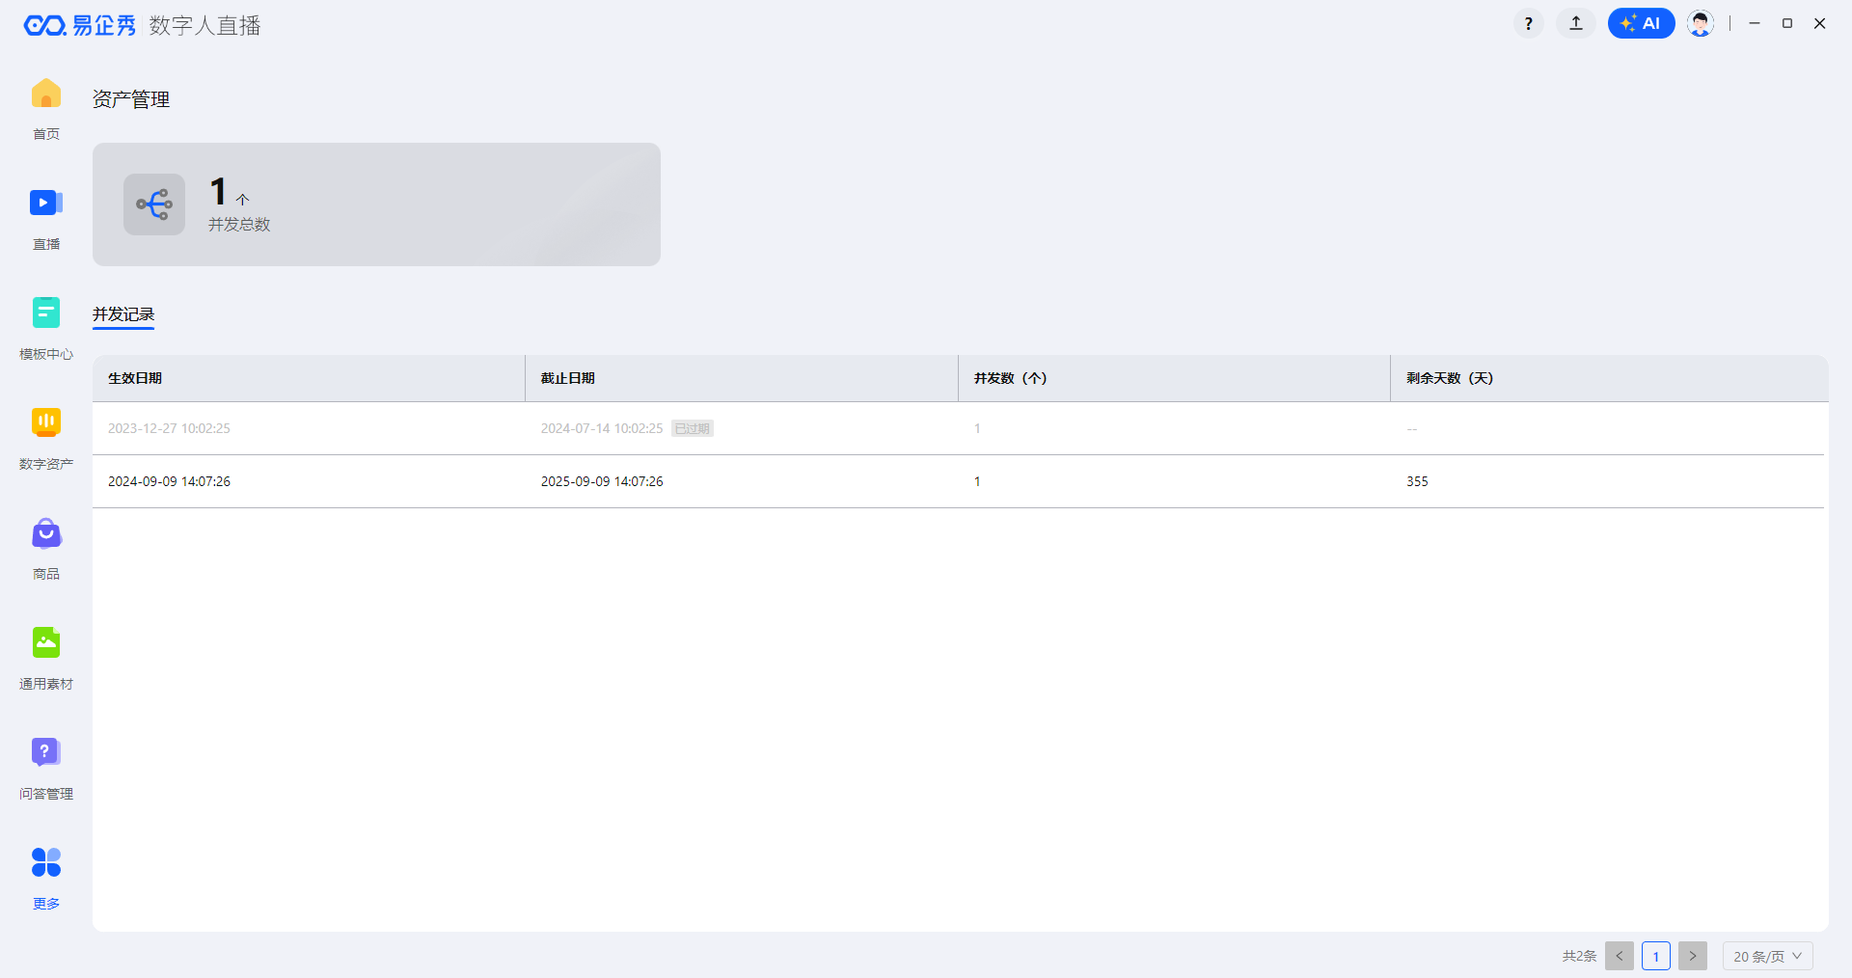Select the row expiring 2025-09-09 14:07:26
This screenshot has width=1852, height=978.
click(602, 481)
